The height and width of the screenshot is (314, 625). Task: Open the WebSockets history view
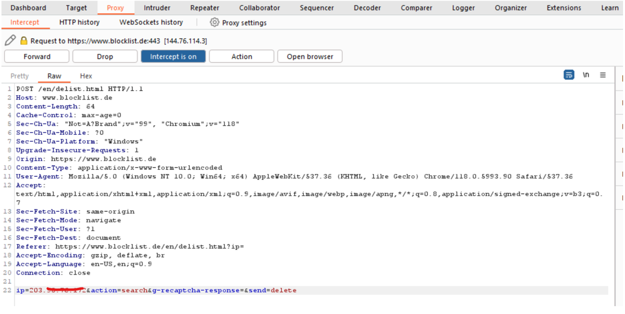[x=151, y=22]
